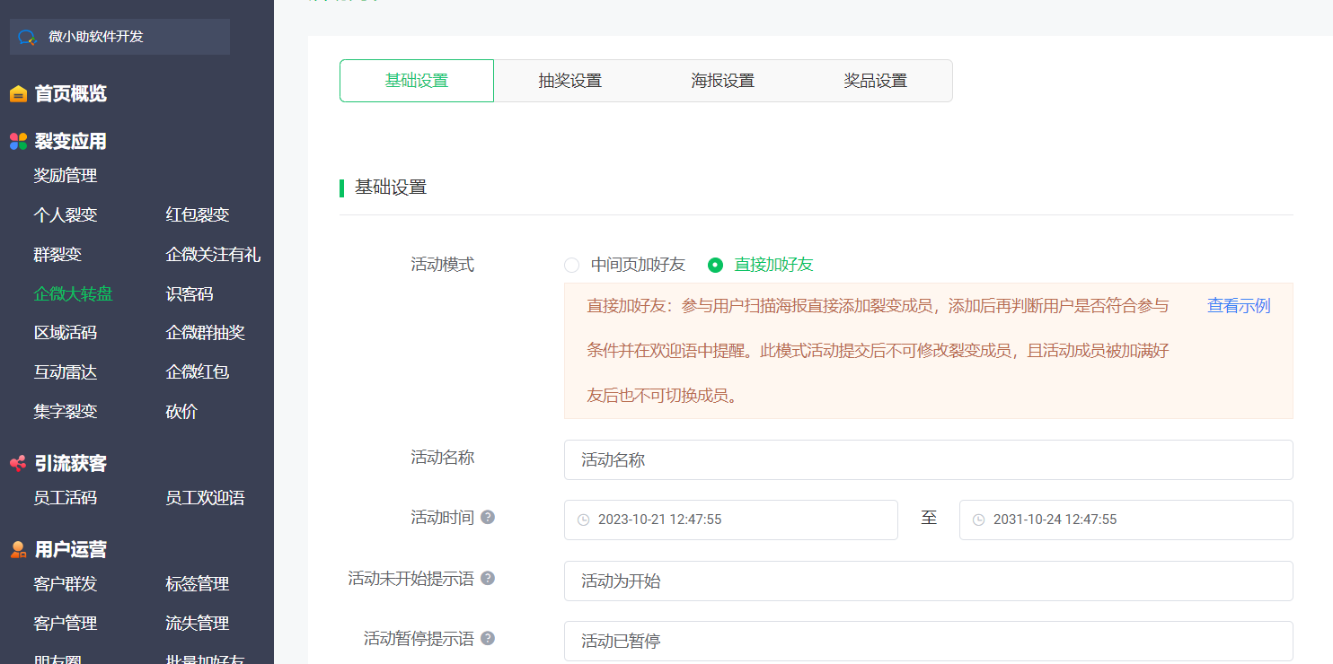The height and width of the screenshot is (664, 1333).
Task: Click help icon beside 活动暂停提示语
Action: pos(488,639)
